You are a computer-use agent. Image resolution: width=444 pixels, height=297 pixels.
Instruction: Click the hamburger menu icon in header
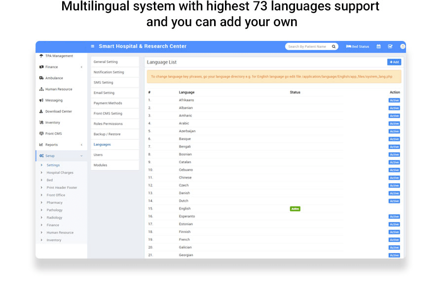point(92,46)
